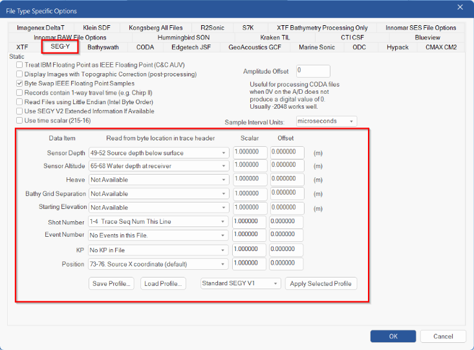Expand the Bathy Grid Separation dropdown
The height and width of the screenshot is (350, 474).
[158, 193]
